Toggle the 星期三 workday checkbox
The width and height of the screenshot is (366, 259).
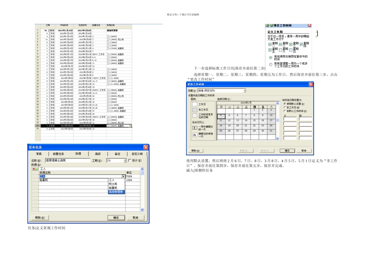(291, 44)
